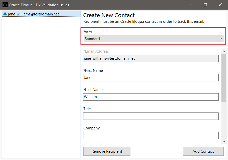Viewport: 228px width, 160px height.
Task: Click the chevron arrow of the View dropdown
Action: tap(221, 39)
